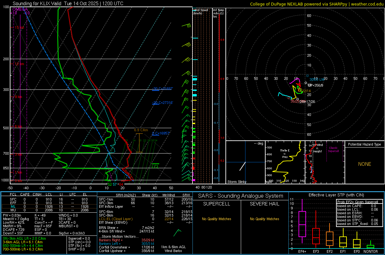Click the 700-500mb LR = 6.3 C/km value

(23, 249)
